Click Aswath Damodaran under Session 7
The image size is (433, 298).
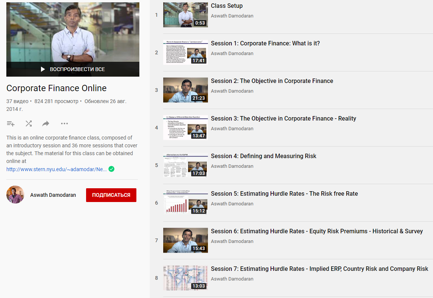click(x=232, y=279)
